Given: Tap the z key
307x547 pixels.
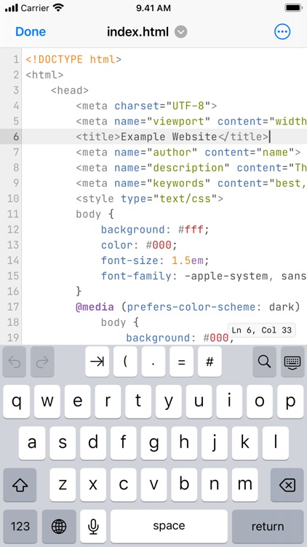Looking at the screenshot, I should coord(63,485).
